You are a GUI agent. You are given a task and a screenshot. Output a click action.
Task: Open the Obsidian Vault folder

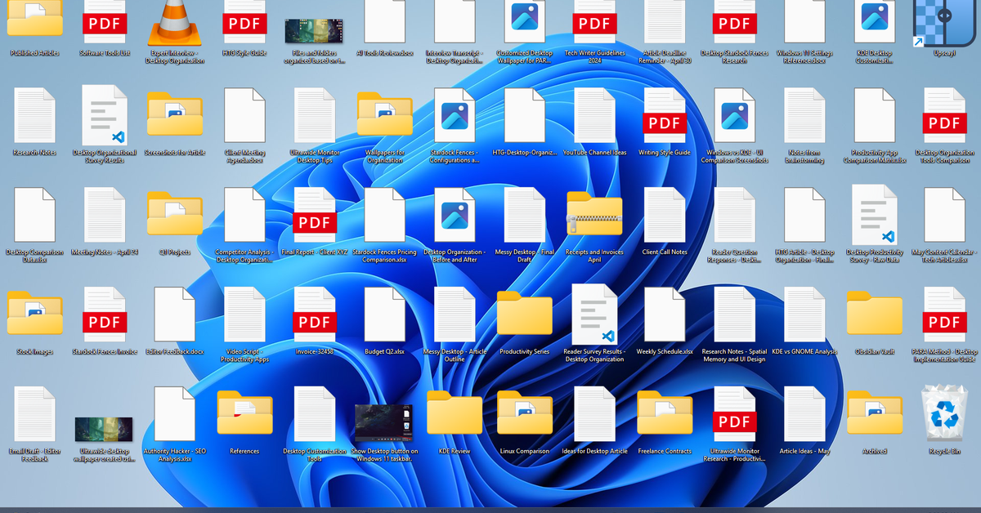874,314
